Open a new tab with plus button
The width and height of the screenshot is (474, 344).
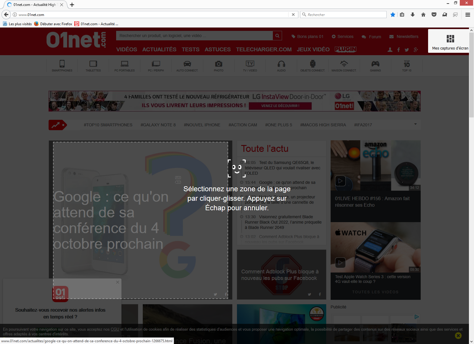(72, 5)
